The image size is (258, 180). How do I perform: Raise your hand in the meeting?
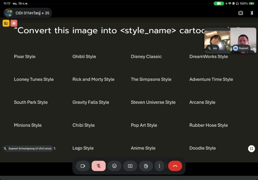pyautogui.click(x=146, y=166)
